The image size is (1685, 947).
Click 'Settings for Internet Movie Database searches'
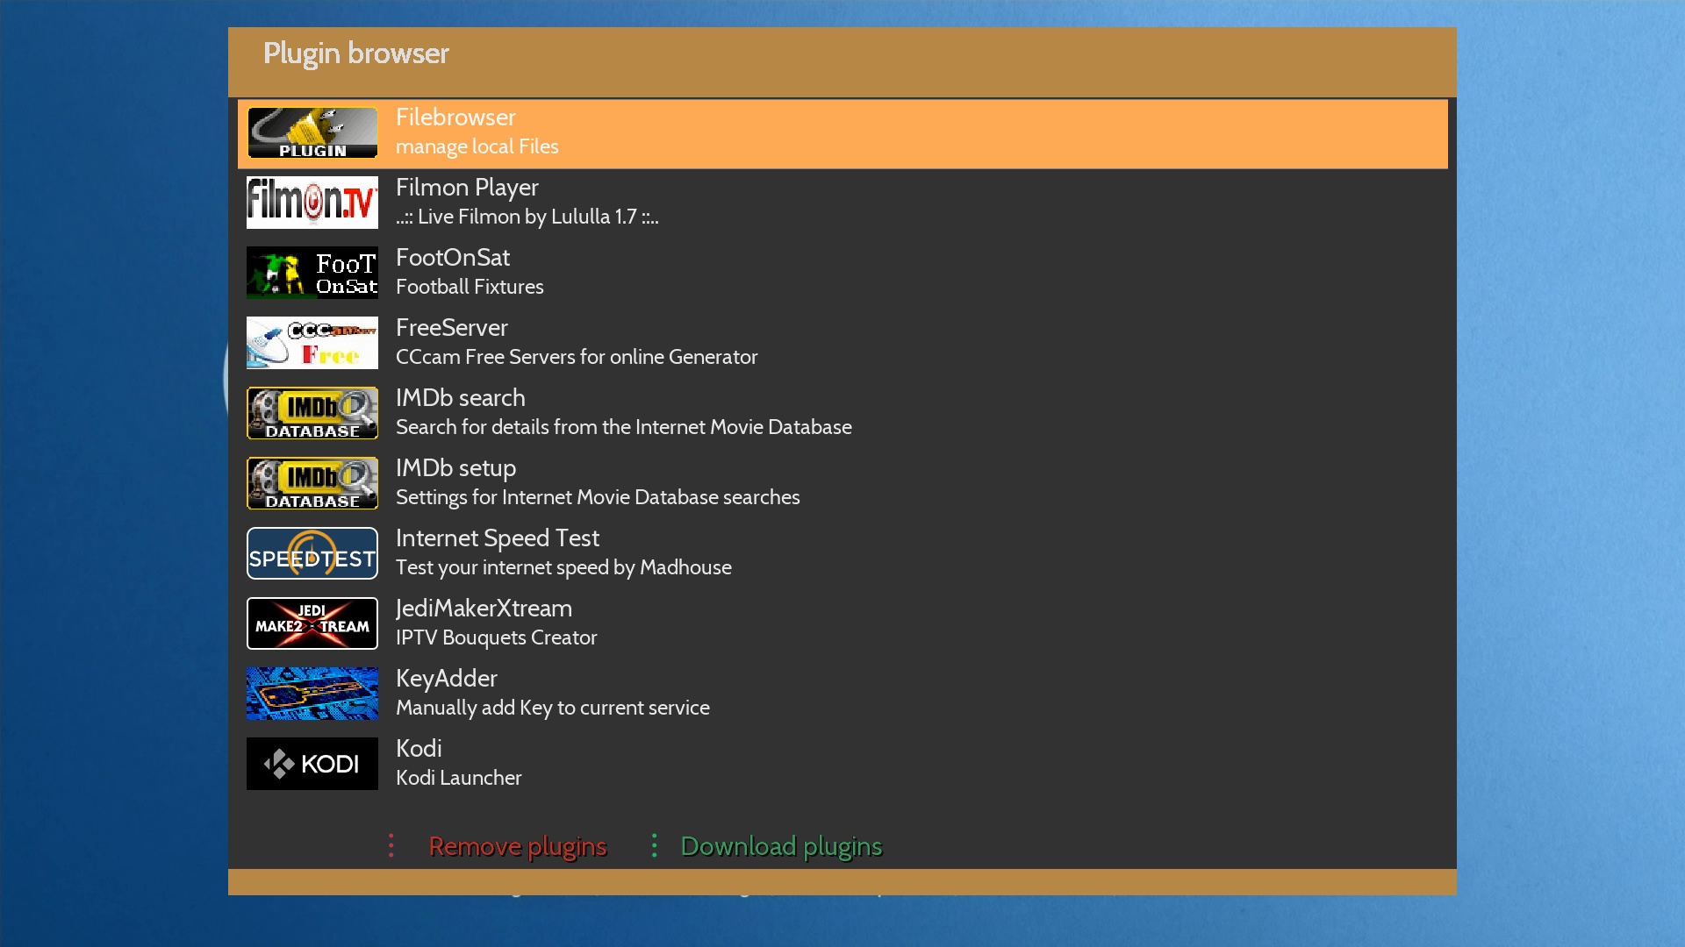[x=598, y=497]
